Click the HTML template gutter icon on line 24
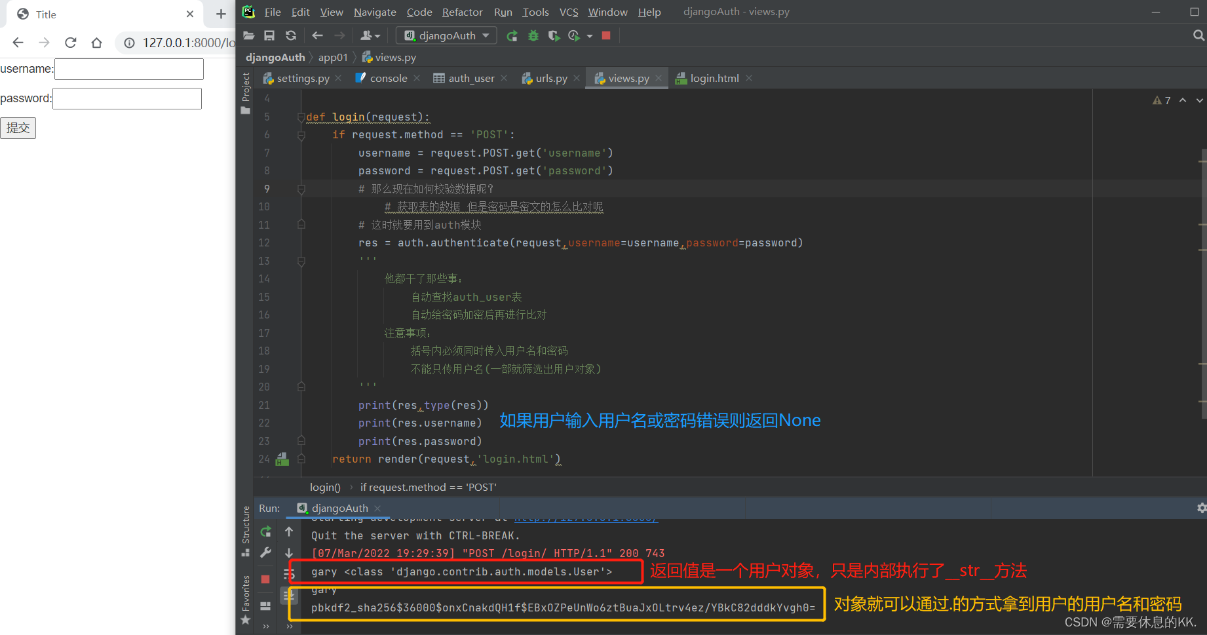1207x635 pixels. point(282,459)
